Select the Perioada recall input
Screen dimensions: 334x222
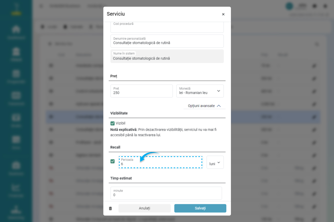tap(160, 162)
